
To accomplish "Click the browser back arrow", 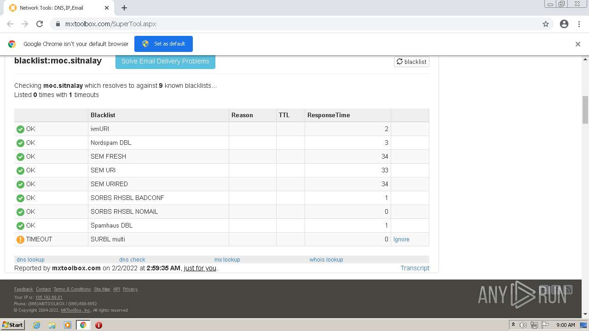I will [10, 24].
